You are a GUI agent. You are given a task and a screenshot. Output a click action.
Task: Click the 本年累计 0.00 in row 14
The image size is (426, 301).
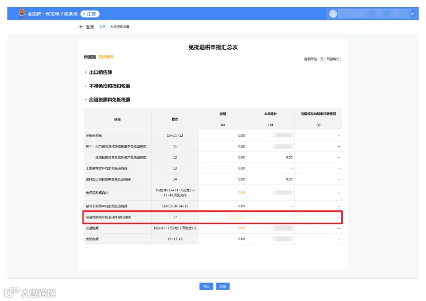[x=289, y=179]
